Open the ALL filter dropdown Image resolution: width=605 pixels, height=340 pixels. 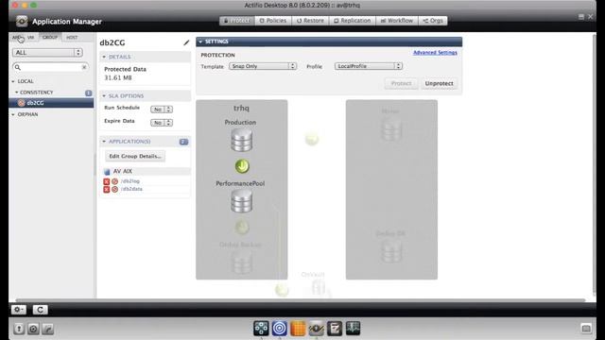pos(47,53)
